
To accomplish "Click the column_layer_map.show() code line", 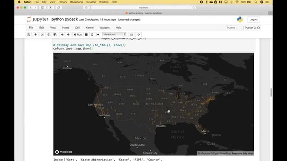I will coord(73,49).
